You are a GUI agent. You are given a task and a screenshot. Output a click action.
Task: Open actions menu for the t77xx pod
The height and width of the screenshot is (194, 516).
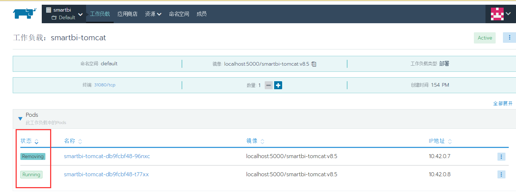coord(501,174)
